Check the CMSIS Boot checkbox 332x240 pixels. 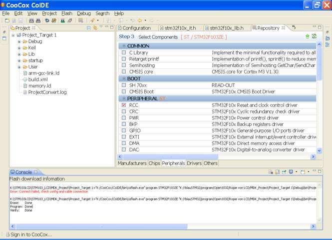click(124, 91)
